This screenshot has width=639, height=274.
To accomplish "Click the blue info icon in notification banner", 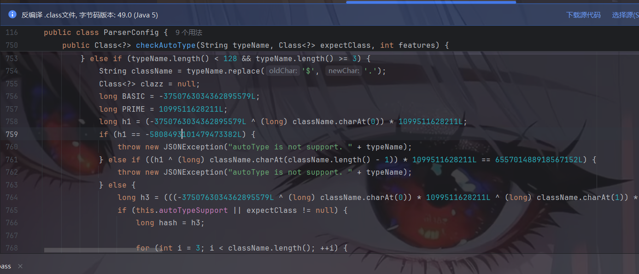I will [12, 15].
